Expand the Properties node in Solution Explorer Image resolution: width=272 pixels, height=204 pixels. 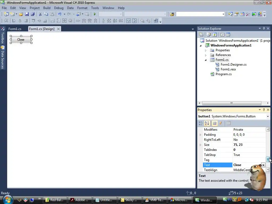click(x=206, y=50)
